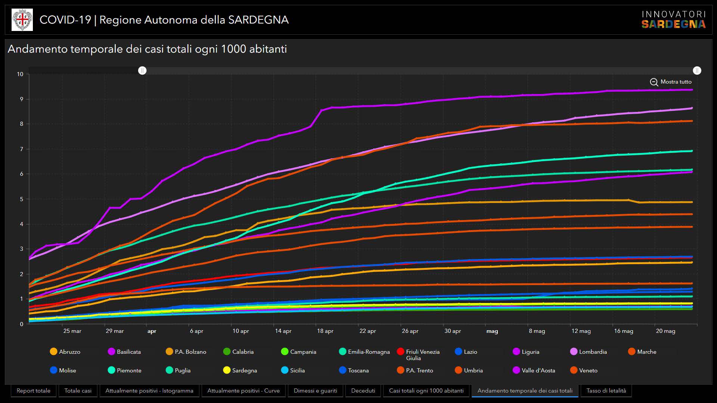The image size is (717, 403).
Task: Open the Tasso di letalità tab
Action: pos(606,391)
